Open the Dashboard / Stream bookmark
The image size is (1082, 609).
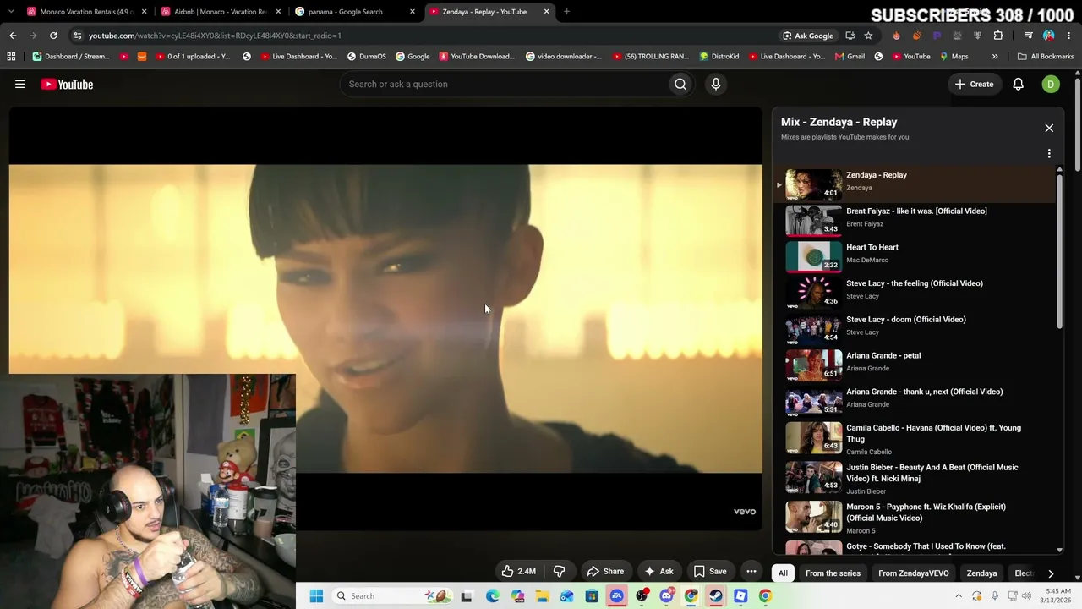(71, 57)
